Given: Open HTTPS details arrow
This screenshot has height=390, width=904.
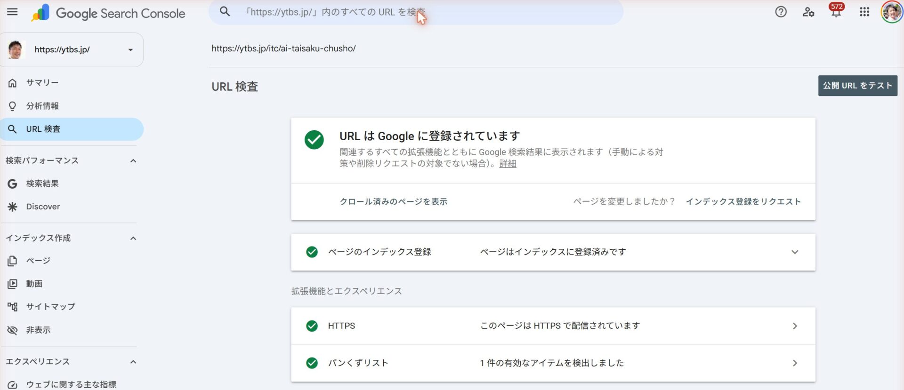Looking at the screenshot, I should click(x=795, y=326).
